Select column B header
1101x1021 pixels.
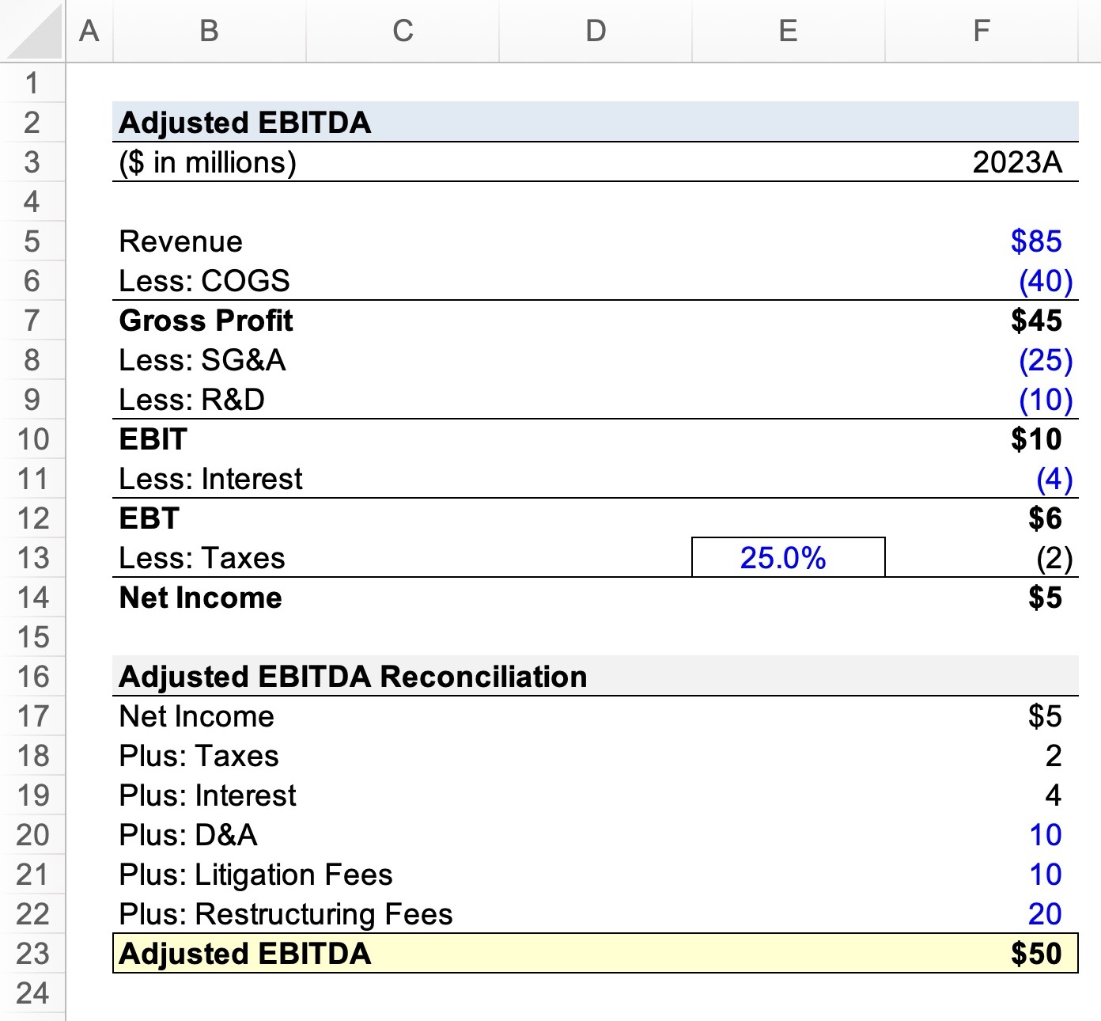click(x=209, y=31)
